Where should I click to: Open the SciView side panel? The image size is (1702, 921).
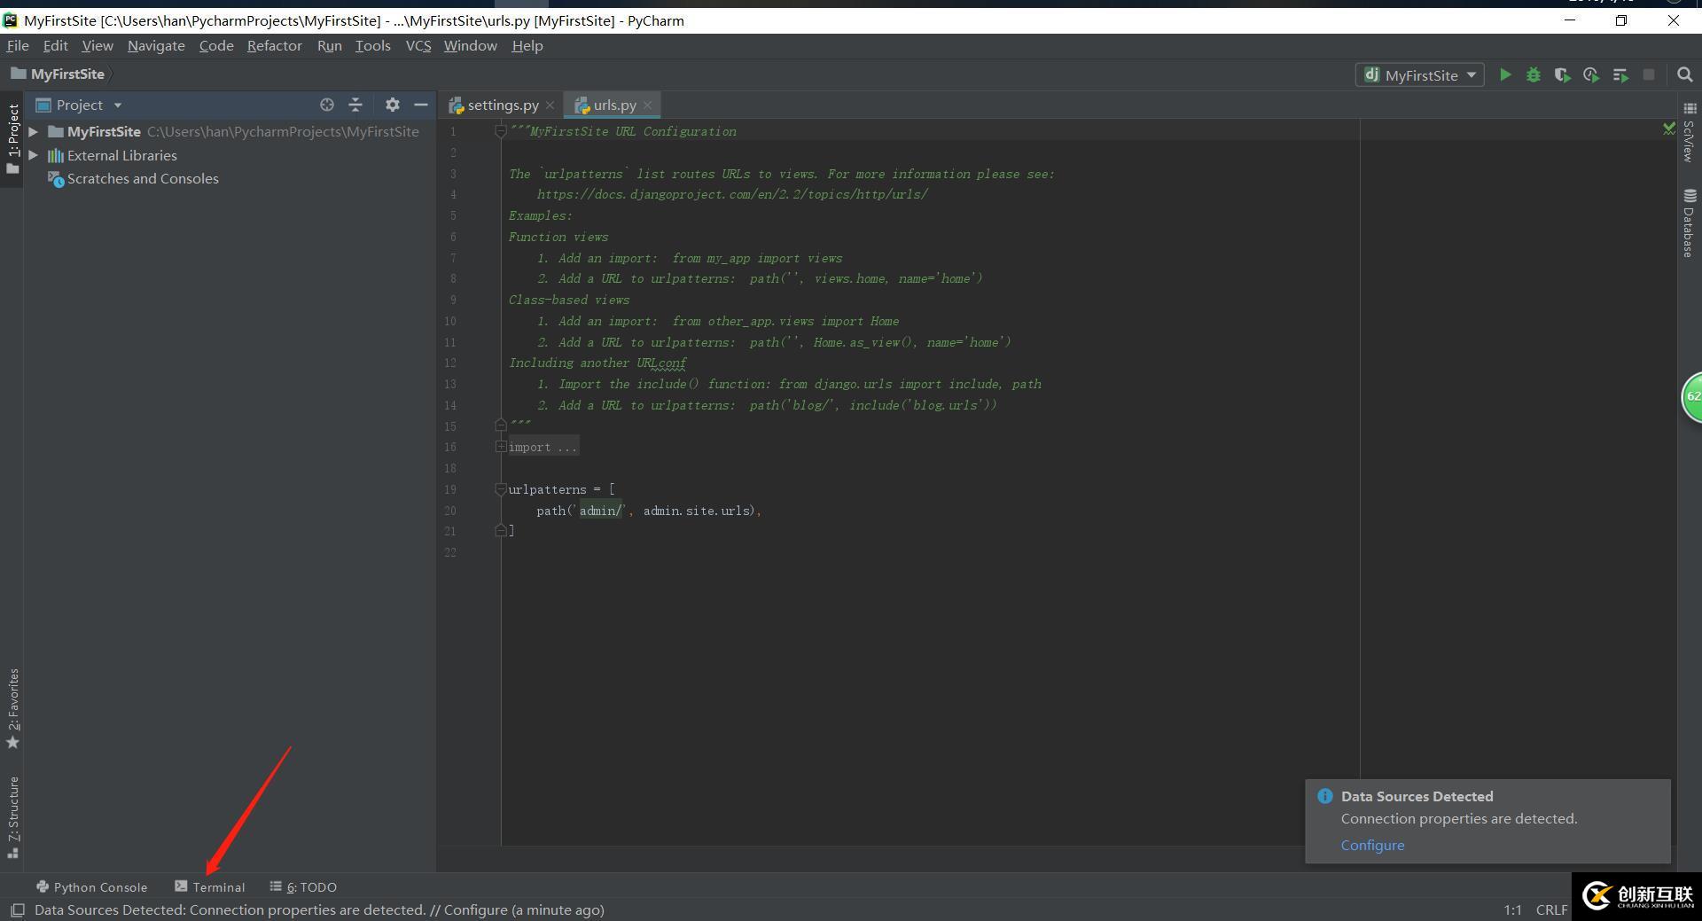click(1689, 133)
